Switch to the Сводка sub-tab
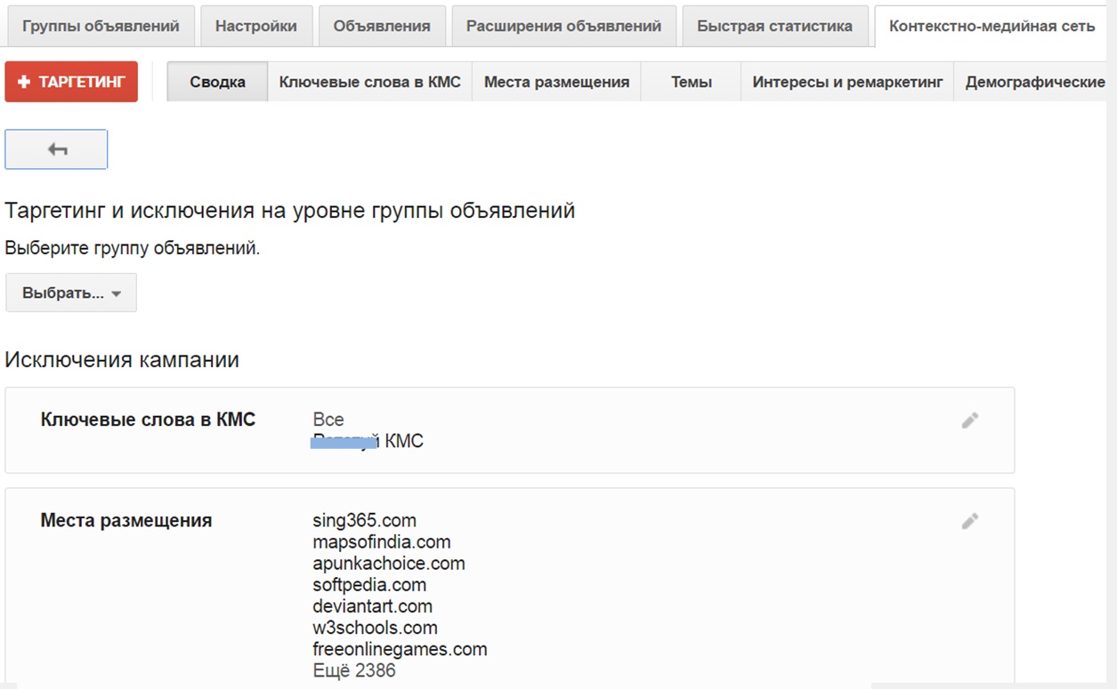The image size is (1117, 689). click(x=217, y=82)
